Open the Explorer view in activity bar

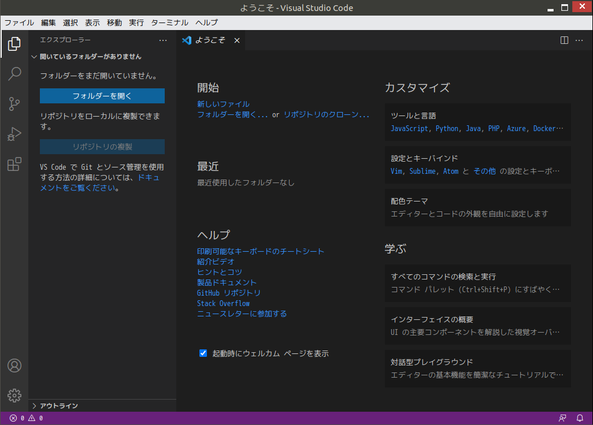14,44
